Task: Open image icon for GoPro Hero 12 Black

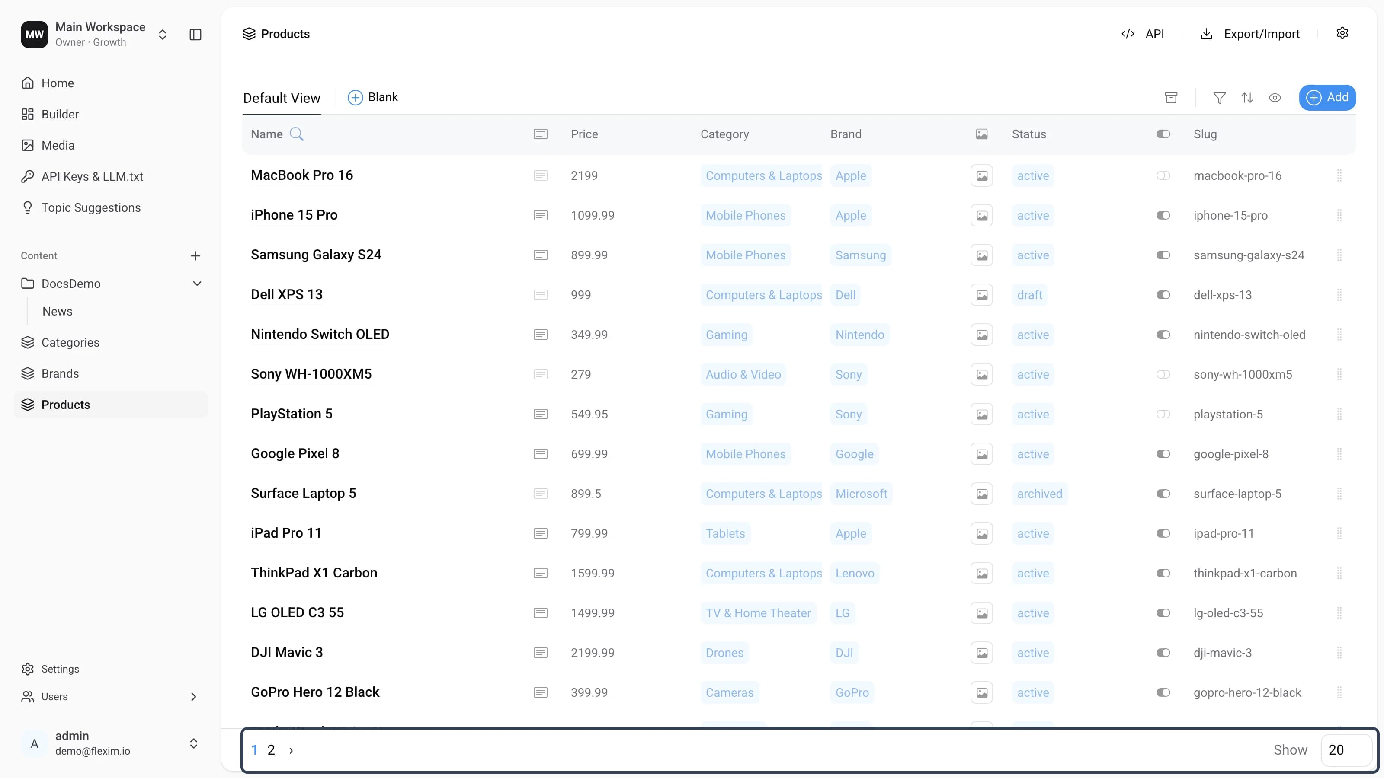Action: (x=982, y=692)
